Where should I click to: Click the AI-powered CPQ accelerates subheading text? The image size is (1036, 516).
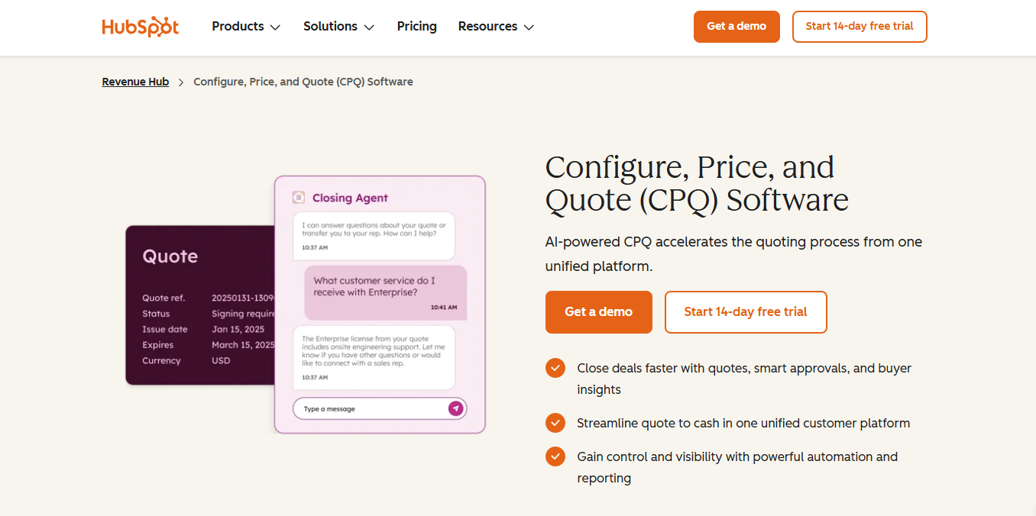tap(733, 254)
